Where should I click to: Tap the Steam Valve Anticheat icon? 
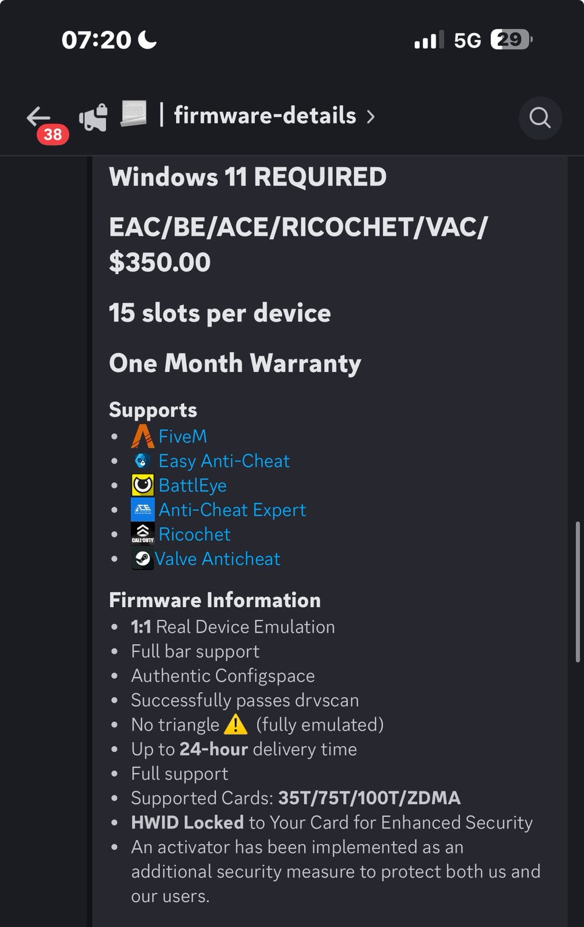click(142, 558)
